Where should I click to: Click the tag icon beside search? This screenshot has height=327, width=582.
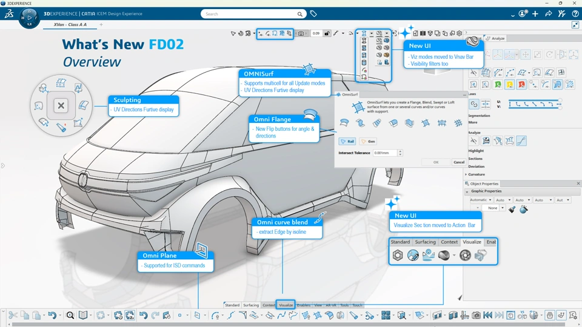[x=313, y=14]
